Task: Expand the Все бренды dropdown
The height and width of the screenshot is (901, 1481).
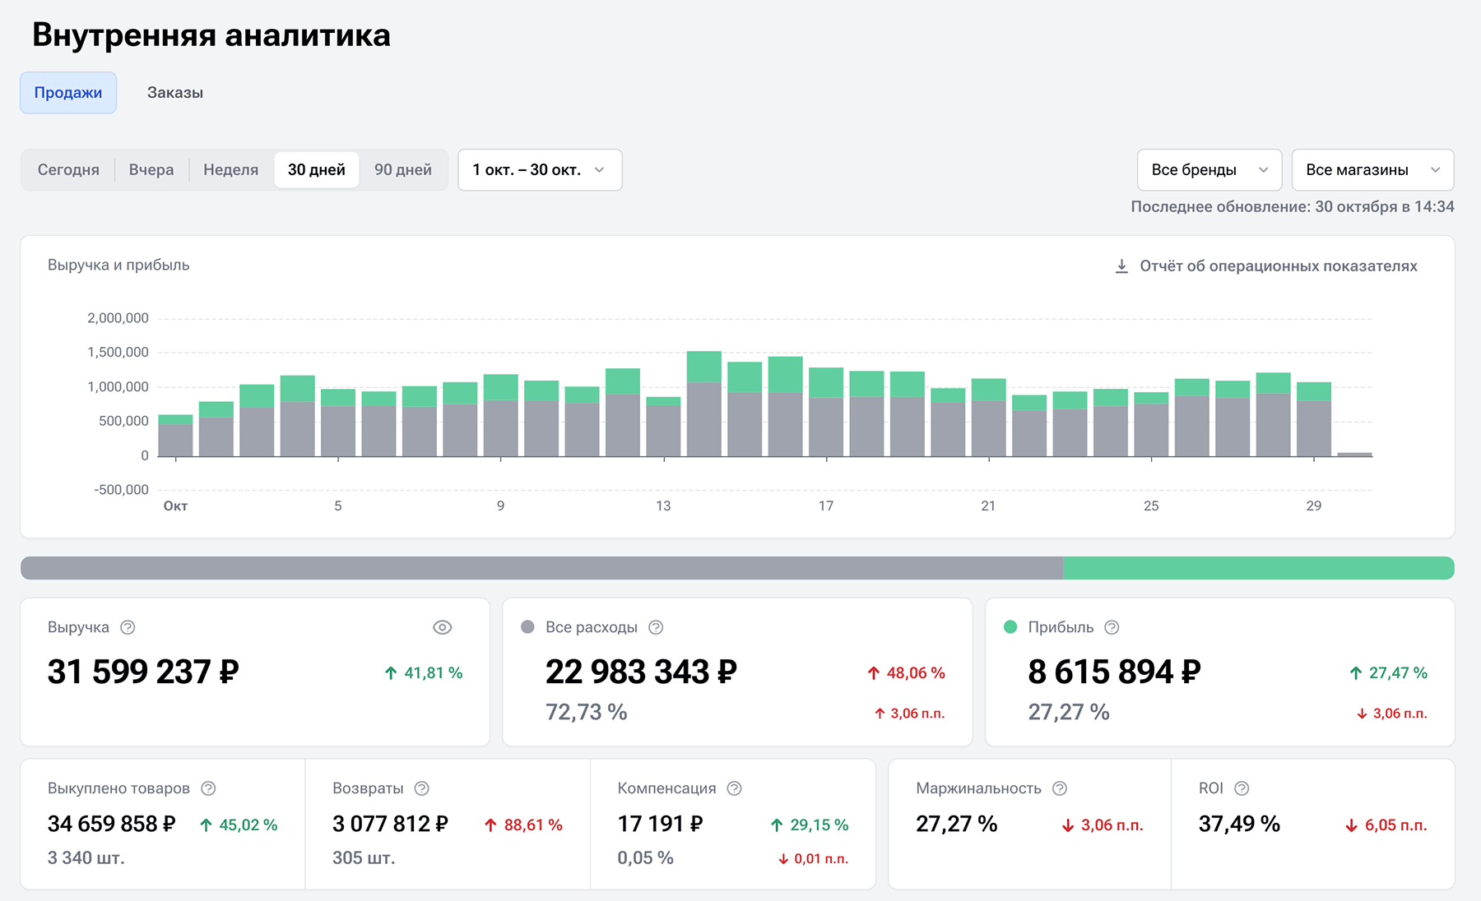Action: [x=1209, y=170]
